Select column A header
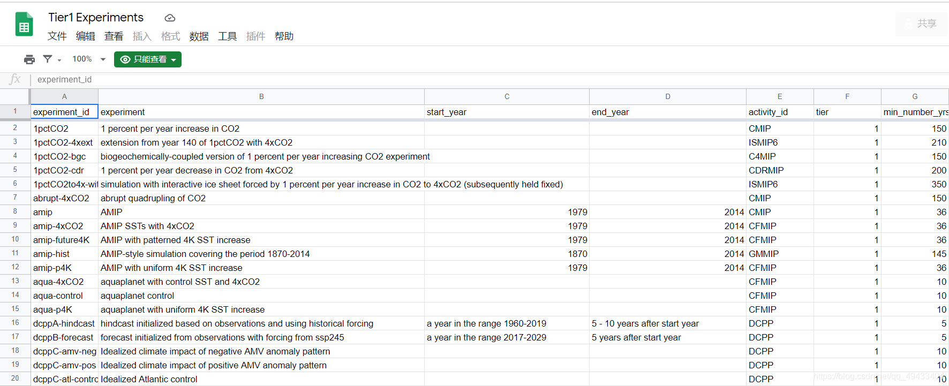 coord(64,96)
